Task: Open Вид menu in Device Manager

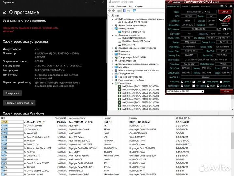Action: [130, 7]
